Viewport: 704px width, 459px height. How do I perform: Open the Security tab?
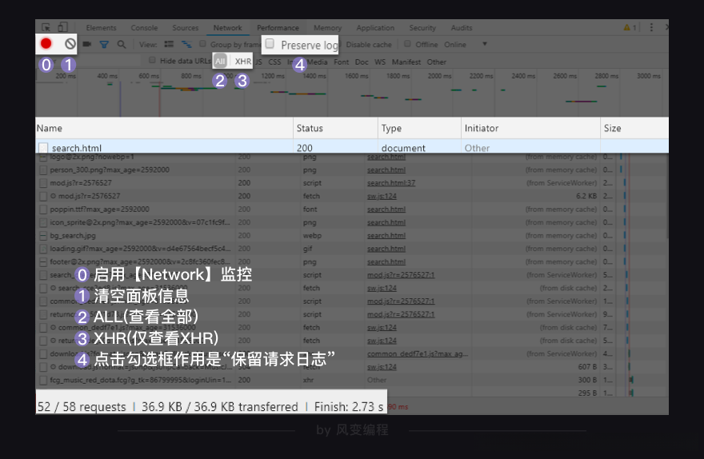(x=422, y=28)
